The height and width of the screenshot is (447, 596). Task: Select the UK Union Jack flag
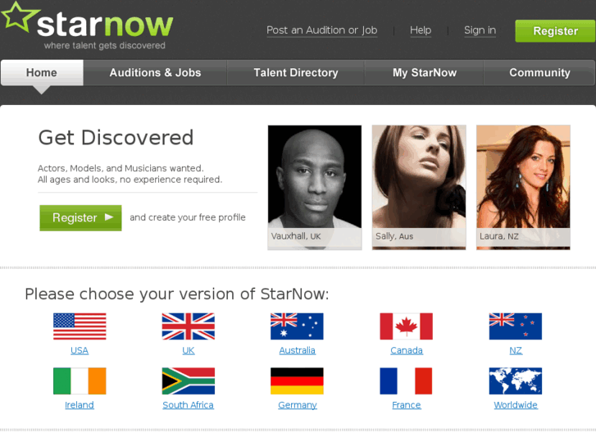pos(189,326)
